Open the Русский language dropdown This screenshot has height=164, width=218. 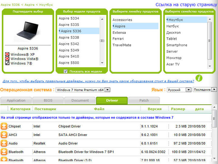179,90
